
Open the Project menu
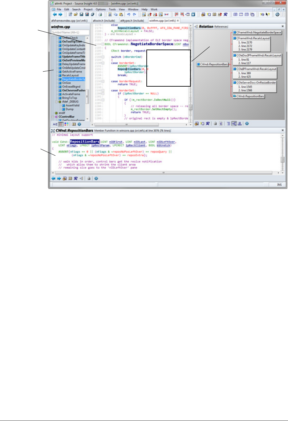88,9
